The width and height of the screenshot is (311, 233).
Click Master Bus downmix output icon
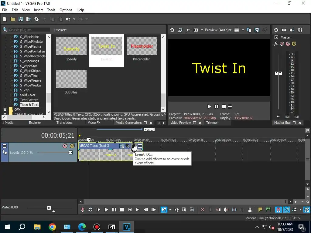(284, 30)
